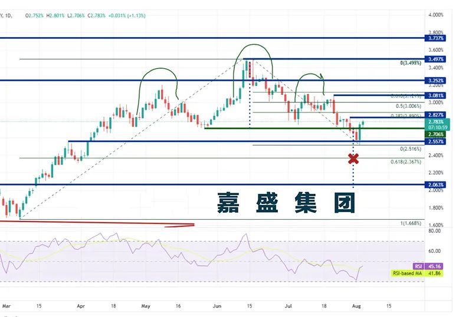Click the 2.400% price scale tick
472x317 pixels.
[x=436, y=156]
